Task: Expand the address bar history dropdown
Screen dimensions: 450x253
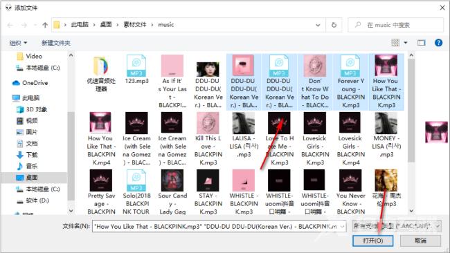Action: click(x=318, y=25)
